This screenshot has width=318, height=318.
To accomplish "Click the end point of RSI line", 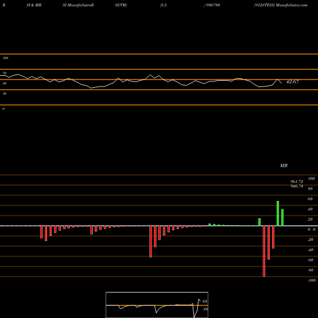I will click(x=282, y=83).
